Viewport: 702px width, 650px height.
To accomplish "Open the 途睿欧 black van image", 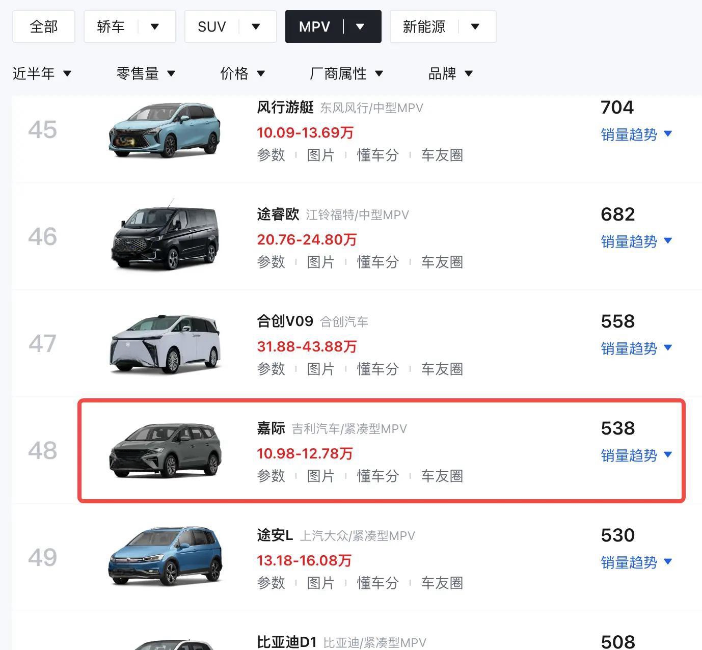I will point(165,236).
